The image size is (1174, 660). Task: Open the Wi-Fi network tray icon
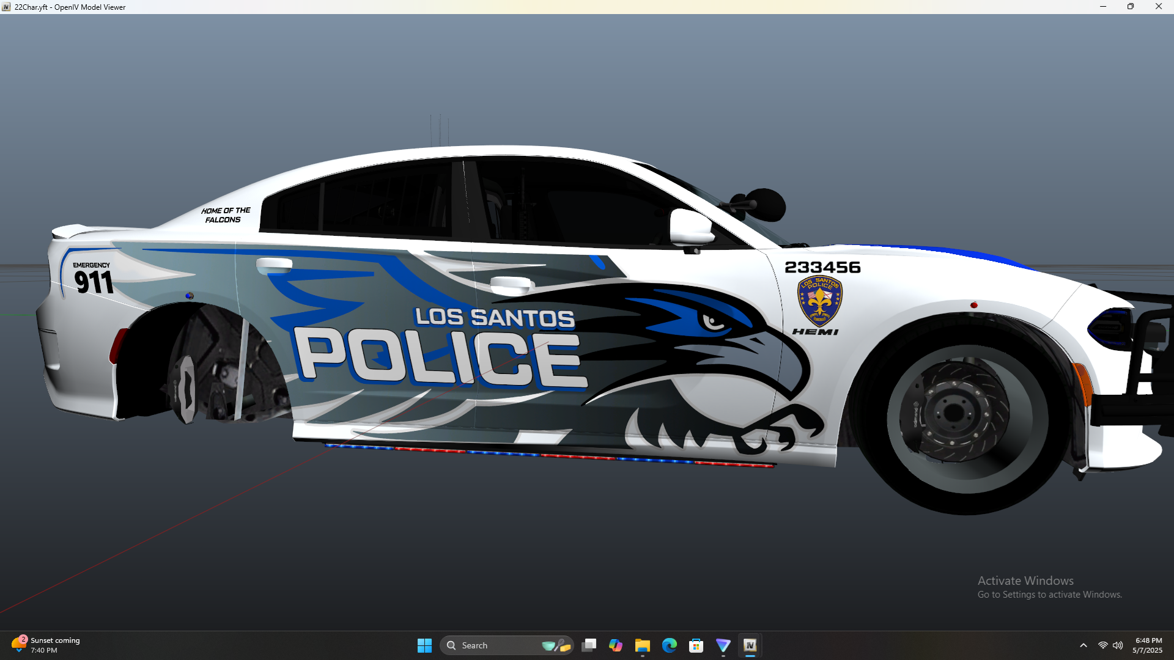(1102, 645)
